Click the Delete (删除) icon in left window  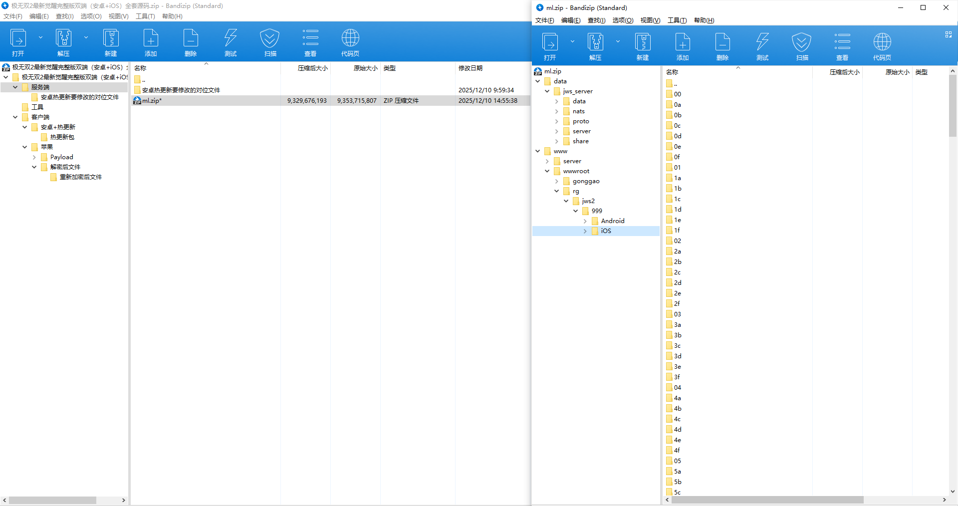[x=191, y=38]
